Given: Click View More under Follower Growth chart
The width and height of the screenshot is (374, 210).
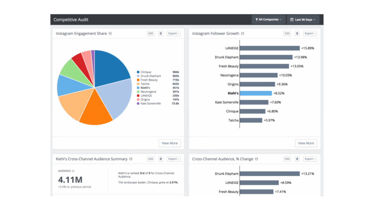Looking at the screenshot, I should pyautogui.click(x=306, y=143).
